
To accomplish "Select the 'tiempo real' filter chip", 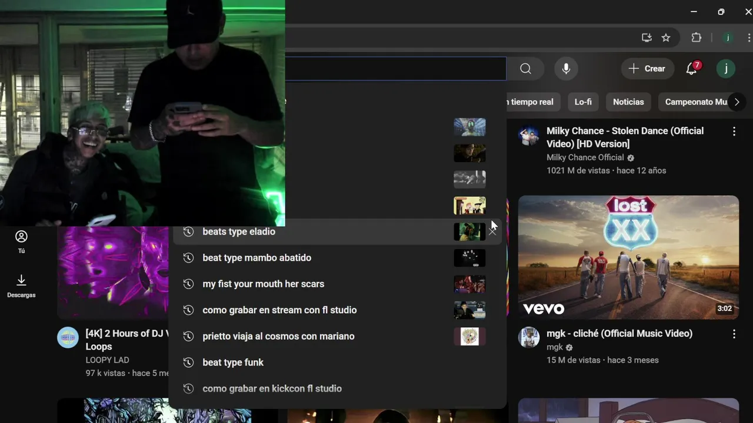I will (532, 102).
